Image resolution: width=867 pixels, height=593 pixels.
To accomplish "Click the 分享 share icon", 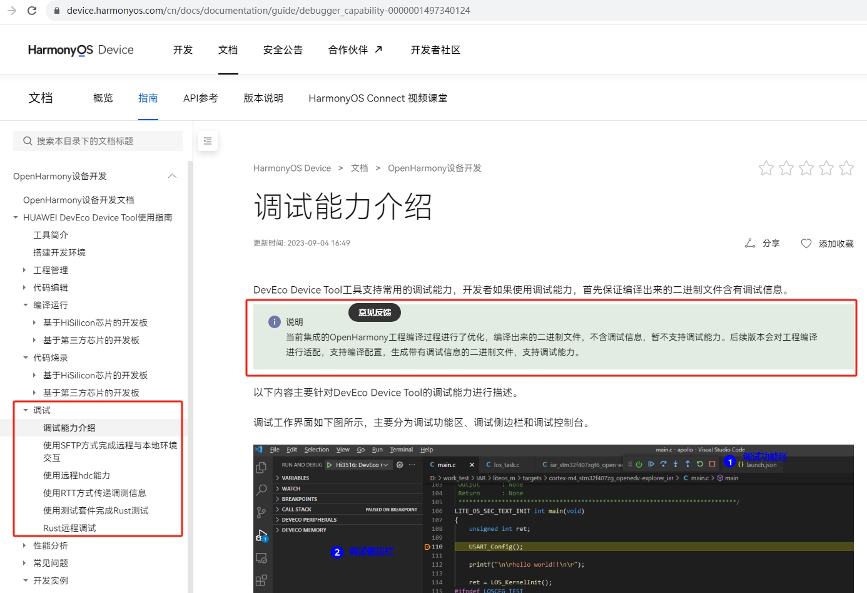I will [750, 243].
